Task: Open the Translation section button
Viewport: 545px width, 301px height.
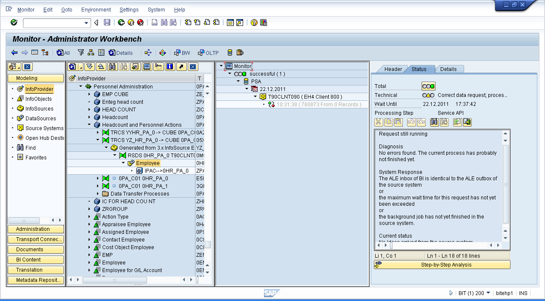Action: (x=36, y=270)
